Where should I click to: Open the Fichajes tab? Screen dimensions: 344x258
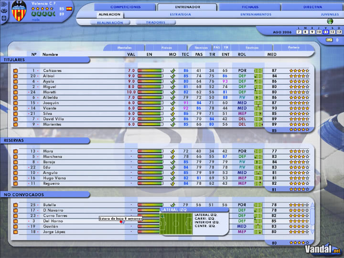250,7
